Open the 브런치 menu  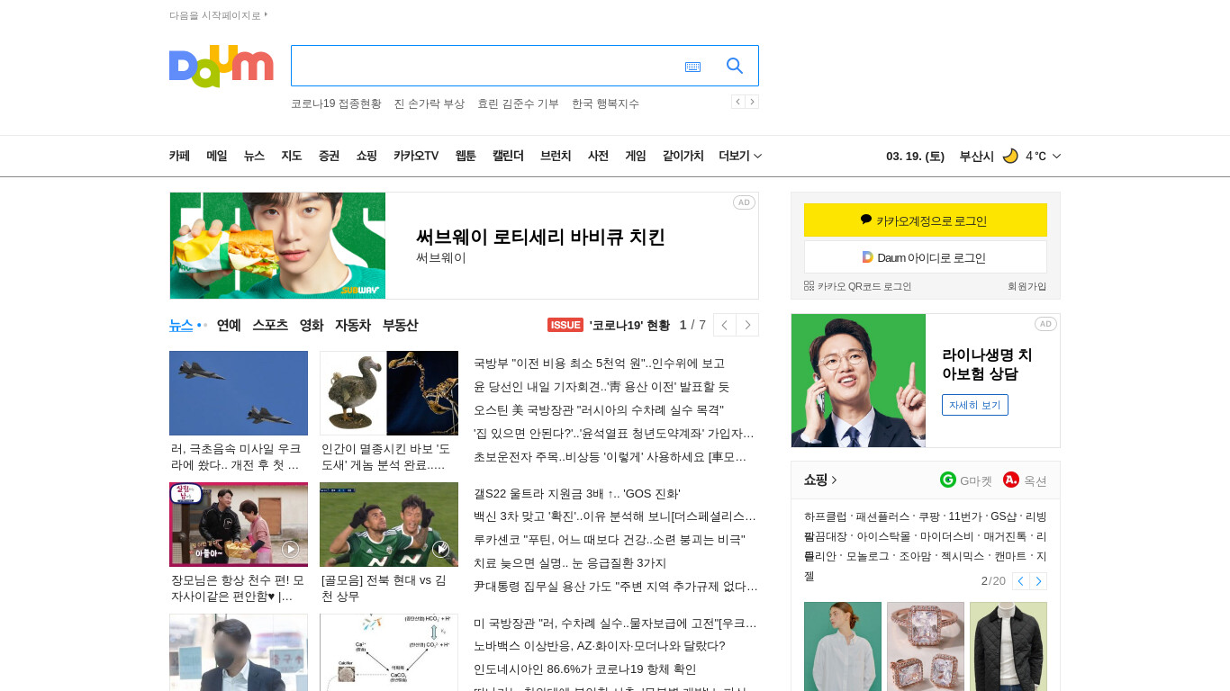tap(556, 156)
